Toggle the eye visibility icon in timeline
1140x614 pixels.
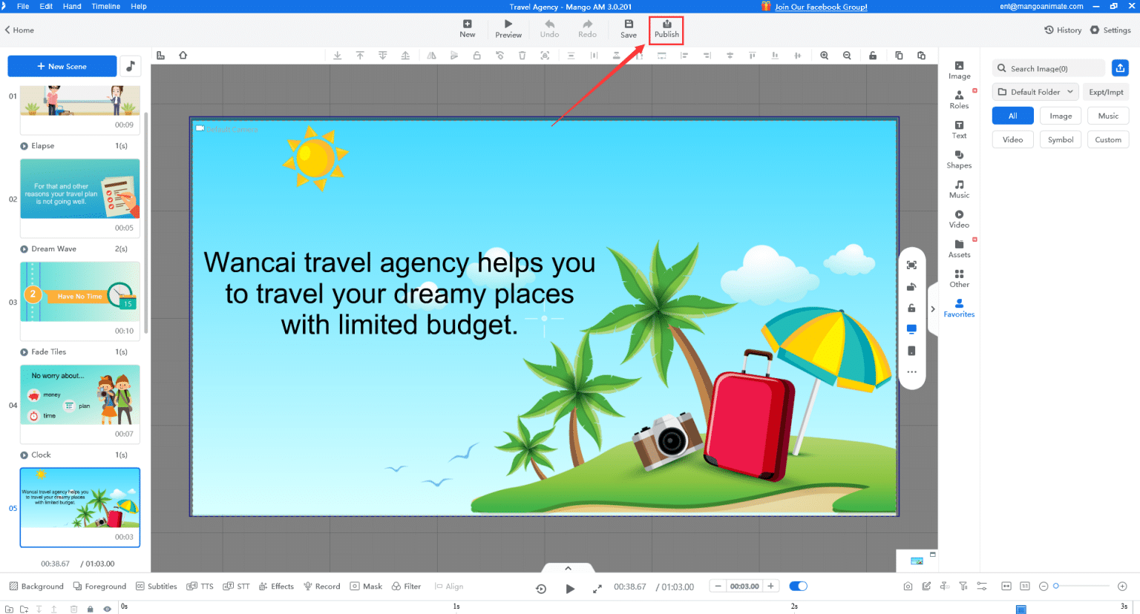(107, 609)
